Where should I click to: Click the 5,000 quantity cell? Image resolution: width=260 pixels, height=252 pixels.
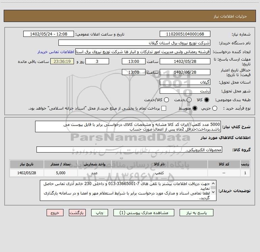tap(60, 173)
